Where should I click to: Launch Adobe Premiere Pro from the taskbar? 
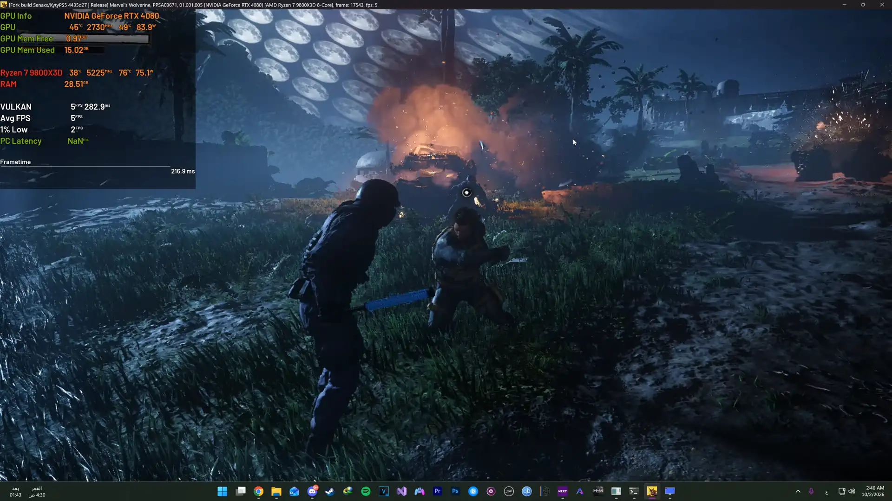[x=437, y=491]
